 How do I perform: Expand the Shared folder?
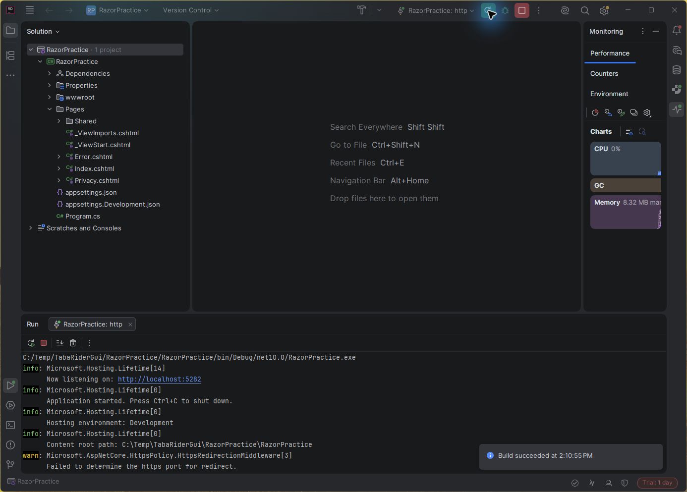[x=59, y=121]
